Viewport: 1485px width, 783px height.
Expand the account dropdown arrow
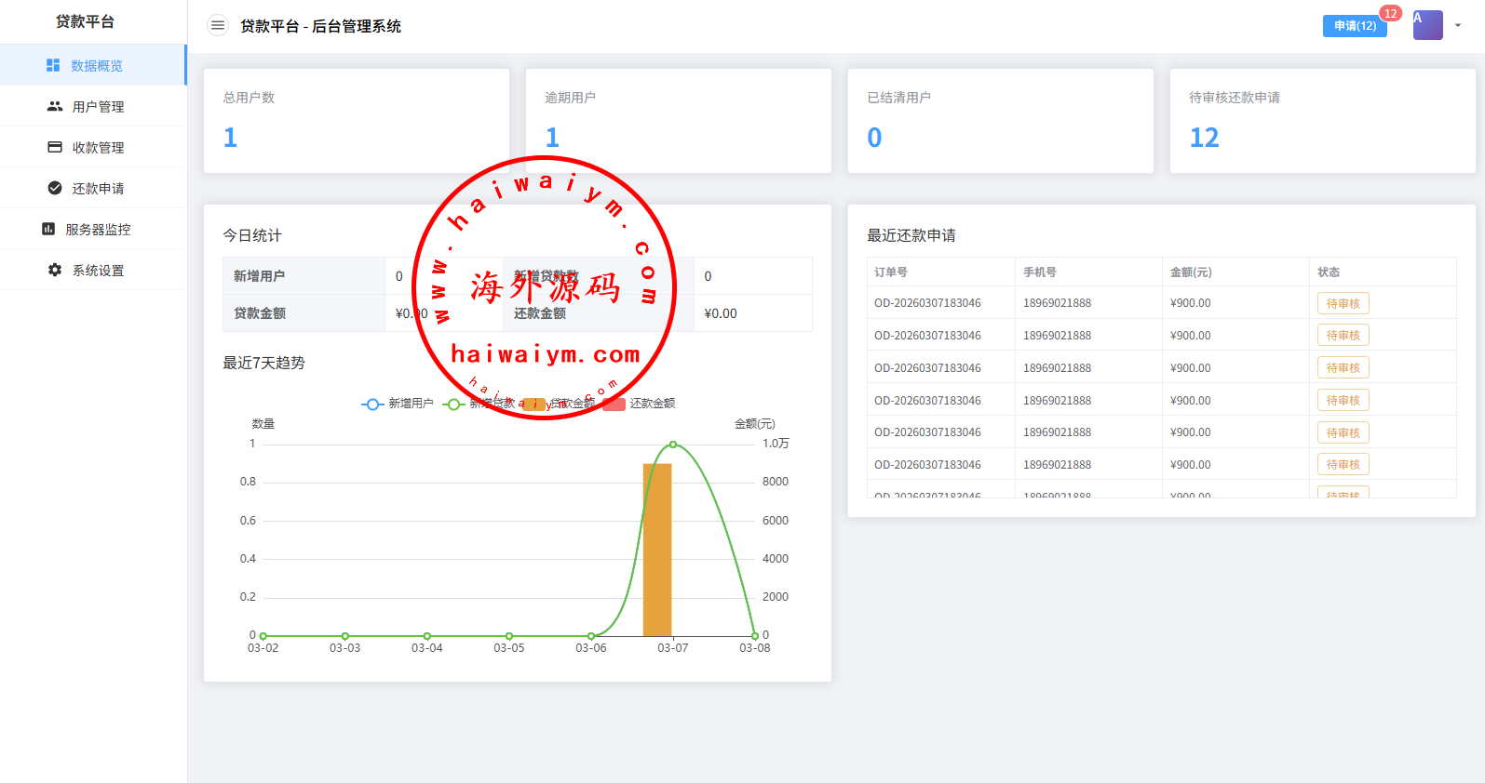pos(1458,26)
